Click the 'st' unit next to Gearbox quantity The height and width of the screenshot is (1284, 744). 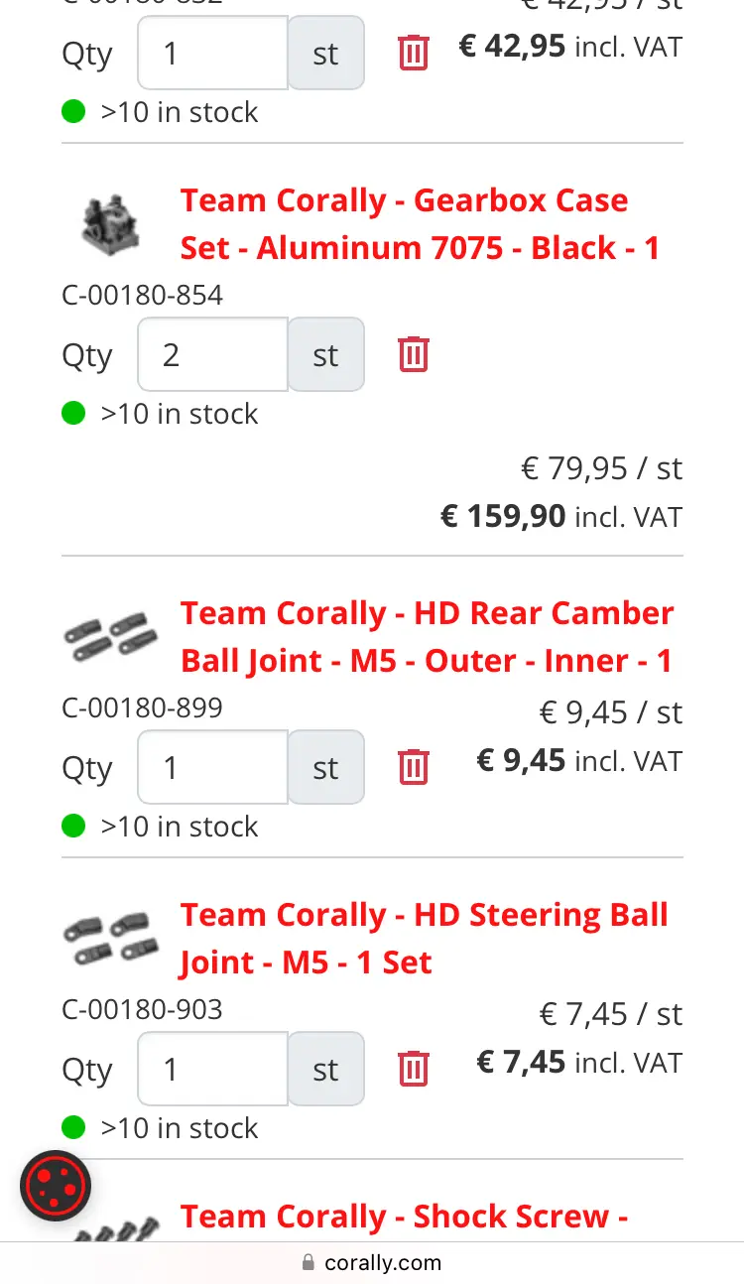click(325, 354)
